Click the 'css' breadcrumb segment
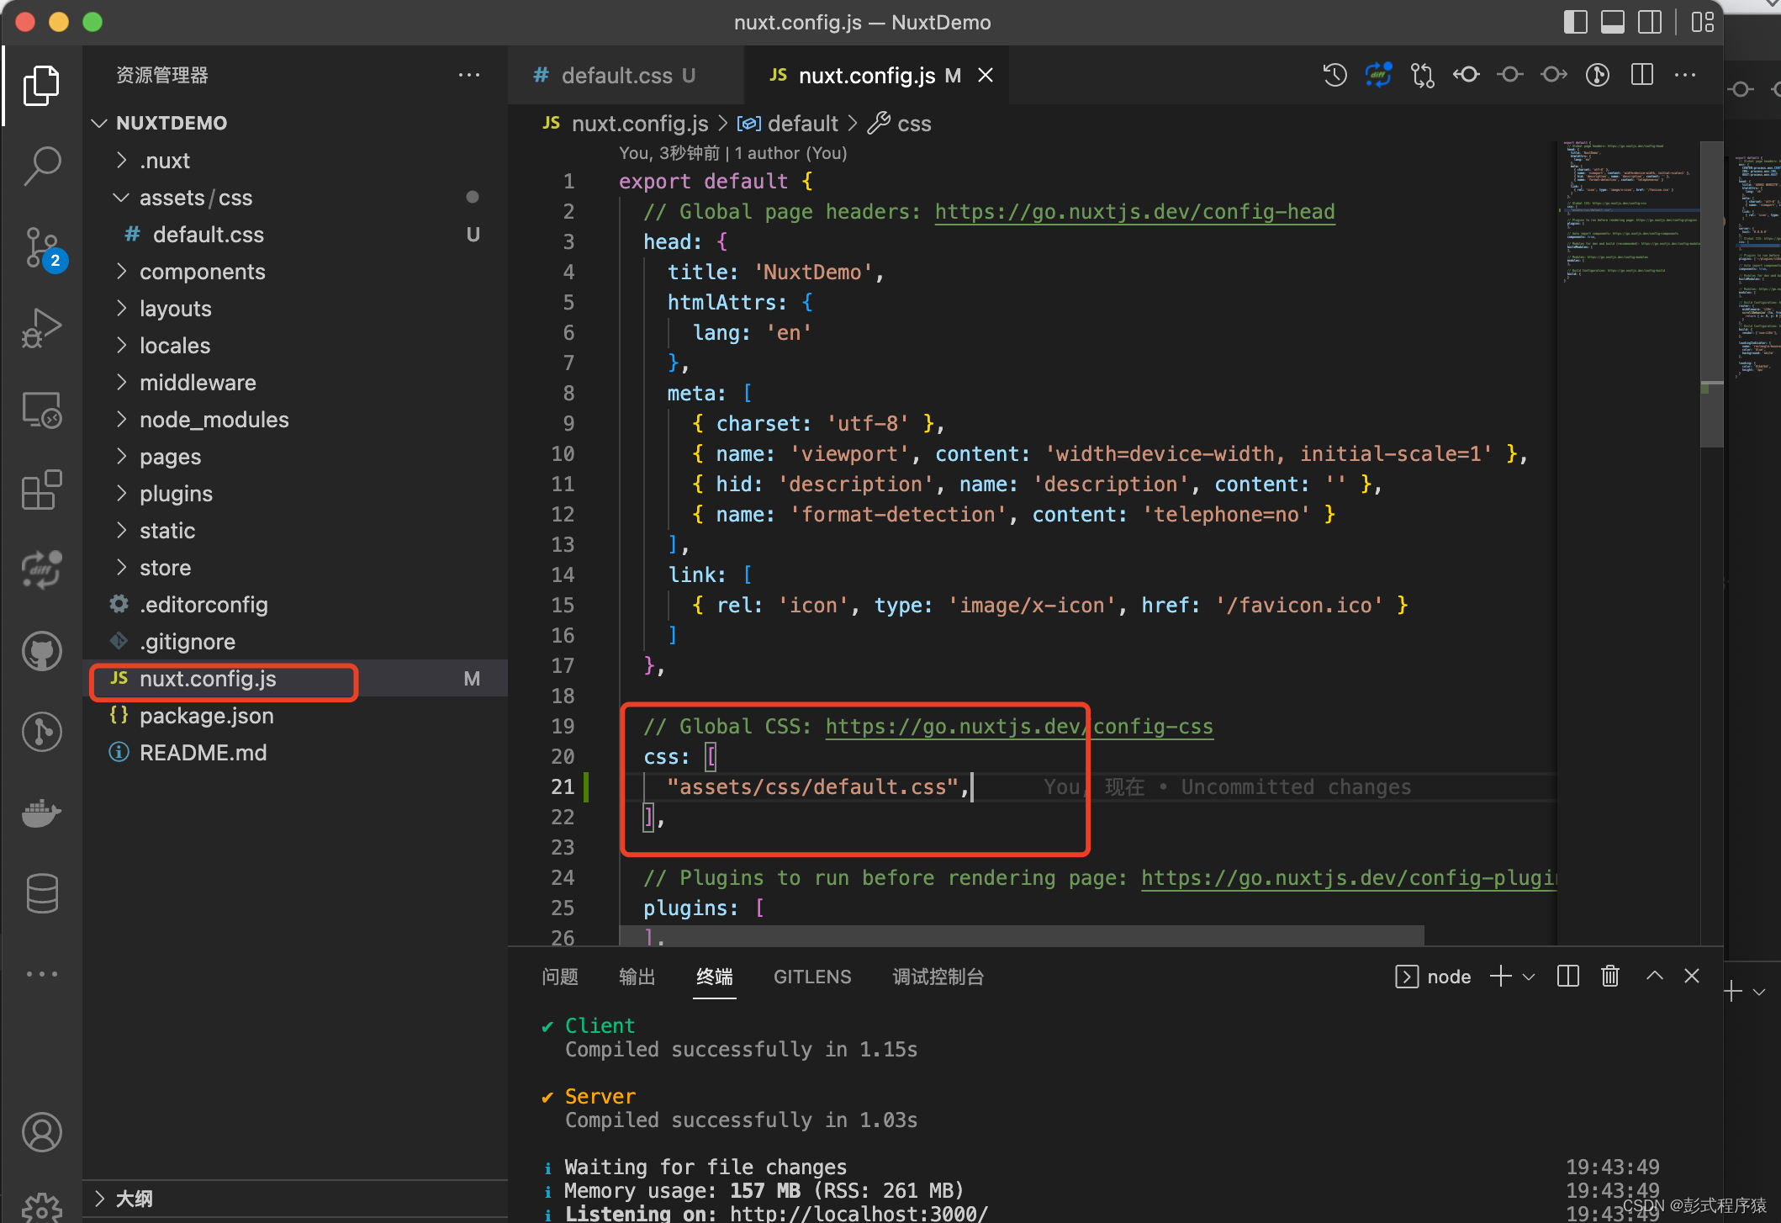 pos(914,124)
